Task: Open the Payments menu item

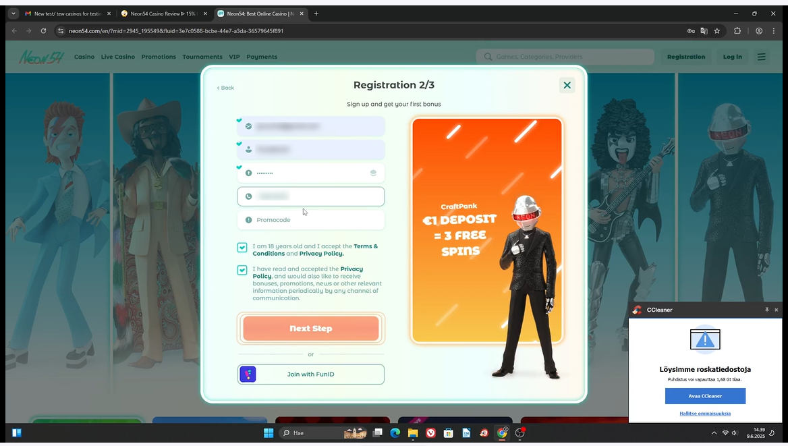Action: pyautogui.click(x=262, y=57)
